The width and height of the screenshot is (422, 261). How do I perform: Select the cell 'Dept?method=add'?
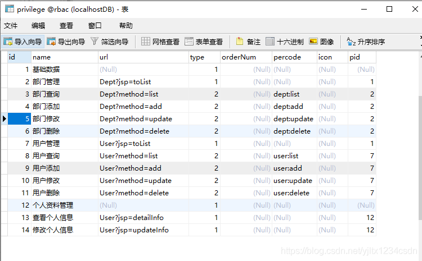tap(143, 107)
